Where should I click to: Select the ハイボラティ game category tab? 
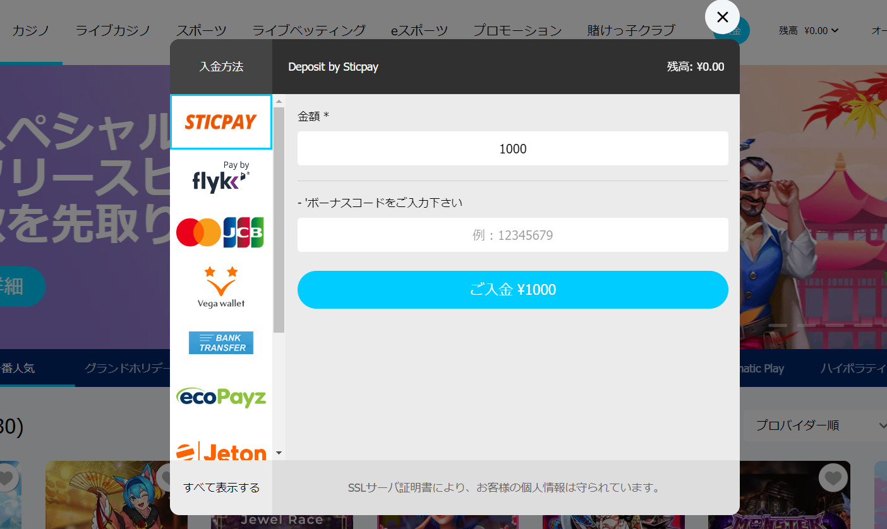click(x=853, y=368)
